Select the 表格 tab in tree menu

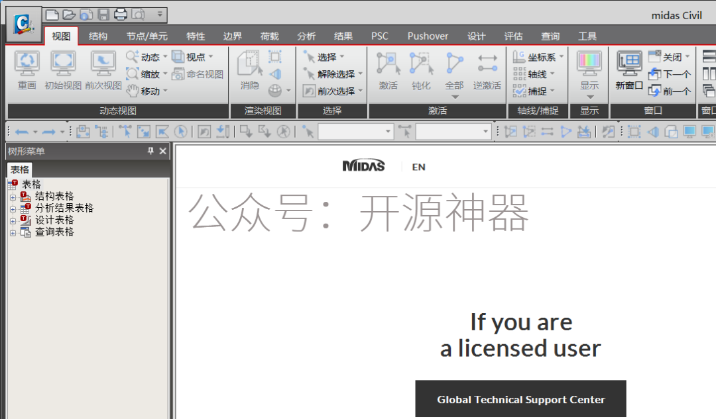tap(20, 169)
